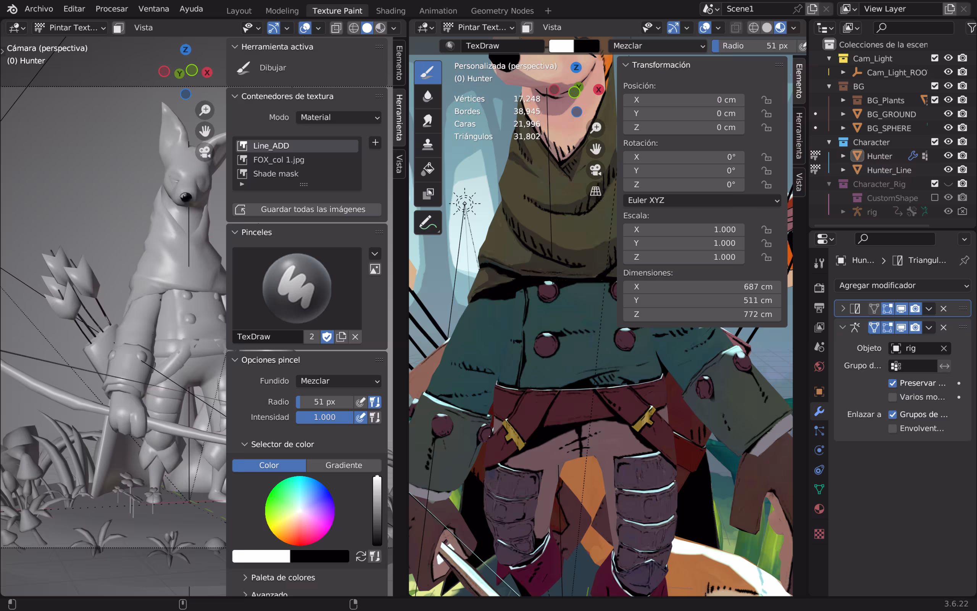The width and height of the screenshot is (977, 611).
Task: Collapse the Pinceles panel
Action: 235,232
